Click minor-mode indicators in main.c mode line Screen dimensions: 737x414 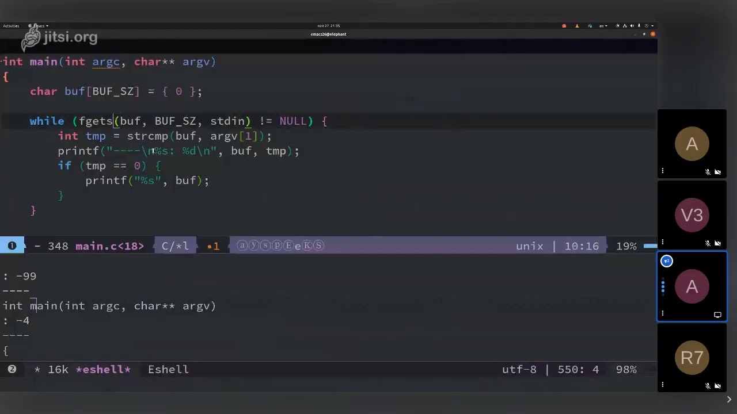(x=280, y=246)
